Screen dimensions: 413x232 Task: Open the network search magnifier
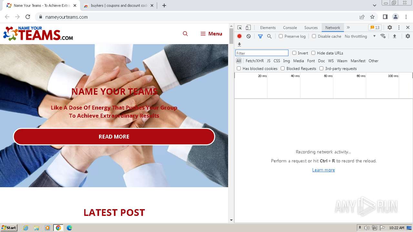269,36
